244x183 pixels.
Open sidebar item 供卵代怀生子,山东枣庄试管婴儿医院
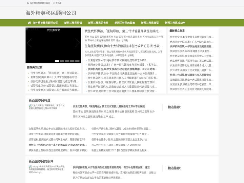tap(192, 89)
